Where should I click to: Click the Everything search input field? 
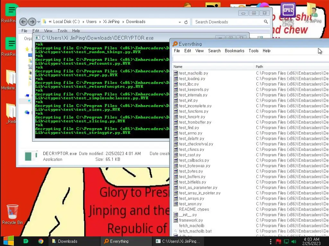point(251,58)
